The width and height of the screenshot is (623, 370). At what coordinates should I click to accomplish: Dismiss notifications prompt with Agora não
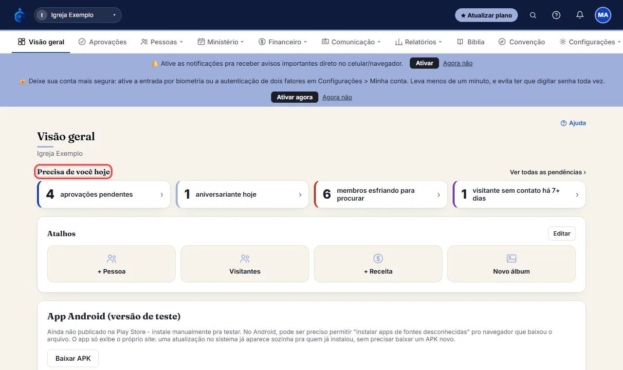point(458,63)
